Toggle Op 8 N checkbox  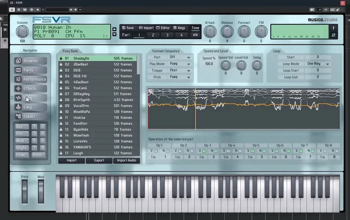tap(337, 151)
